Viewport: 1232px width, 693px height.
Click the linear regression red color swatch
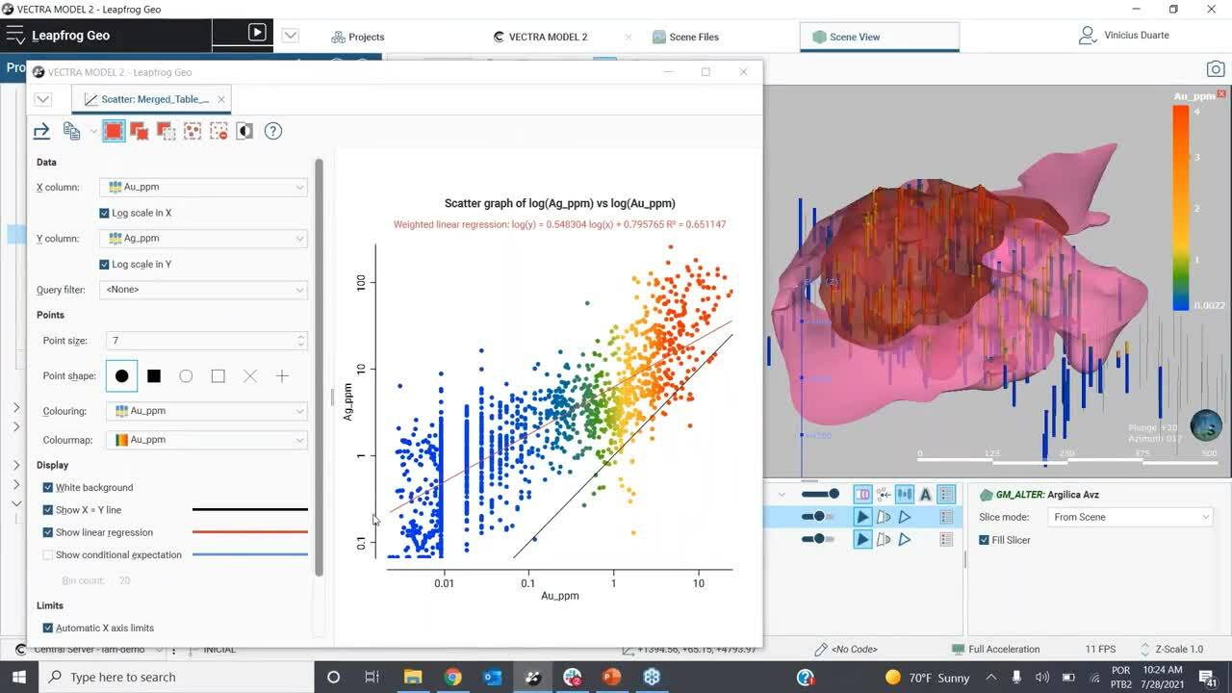click(x=250, y=532)
